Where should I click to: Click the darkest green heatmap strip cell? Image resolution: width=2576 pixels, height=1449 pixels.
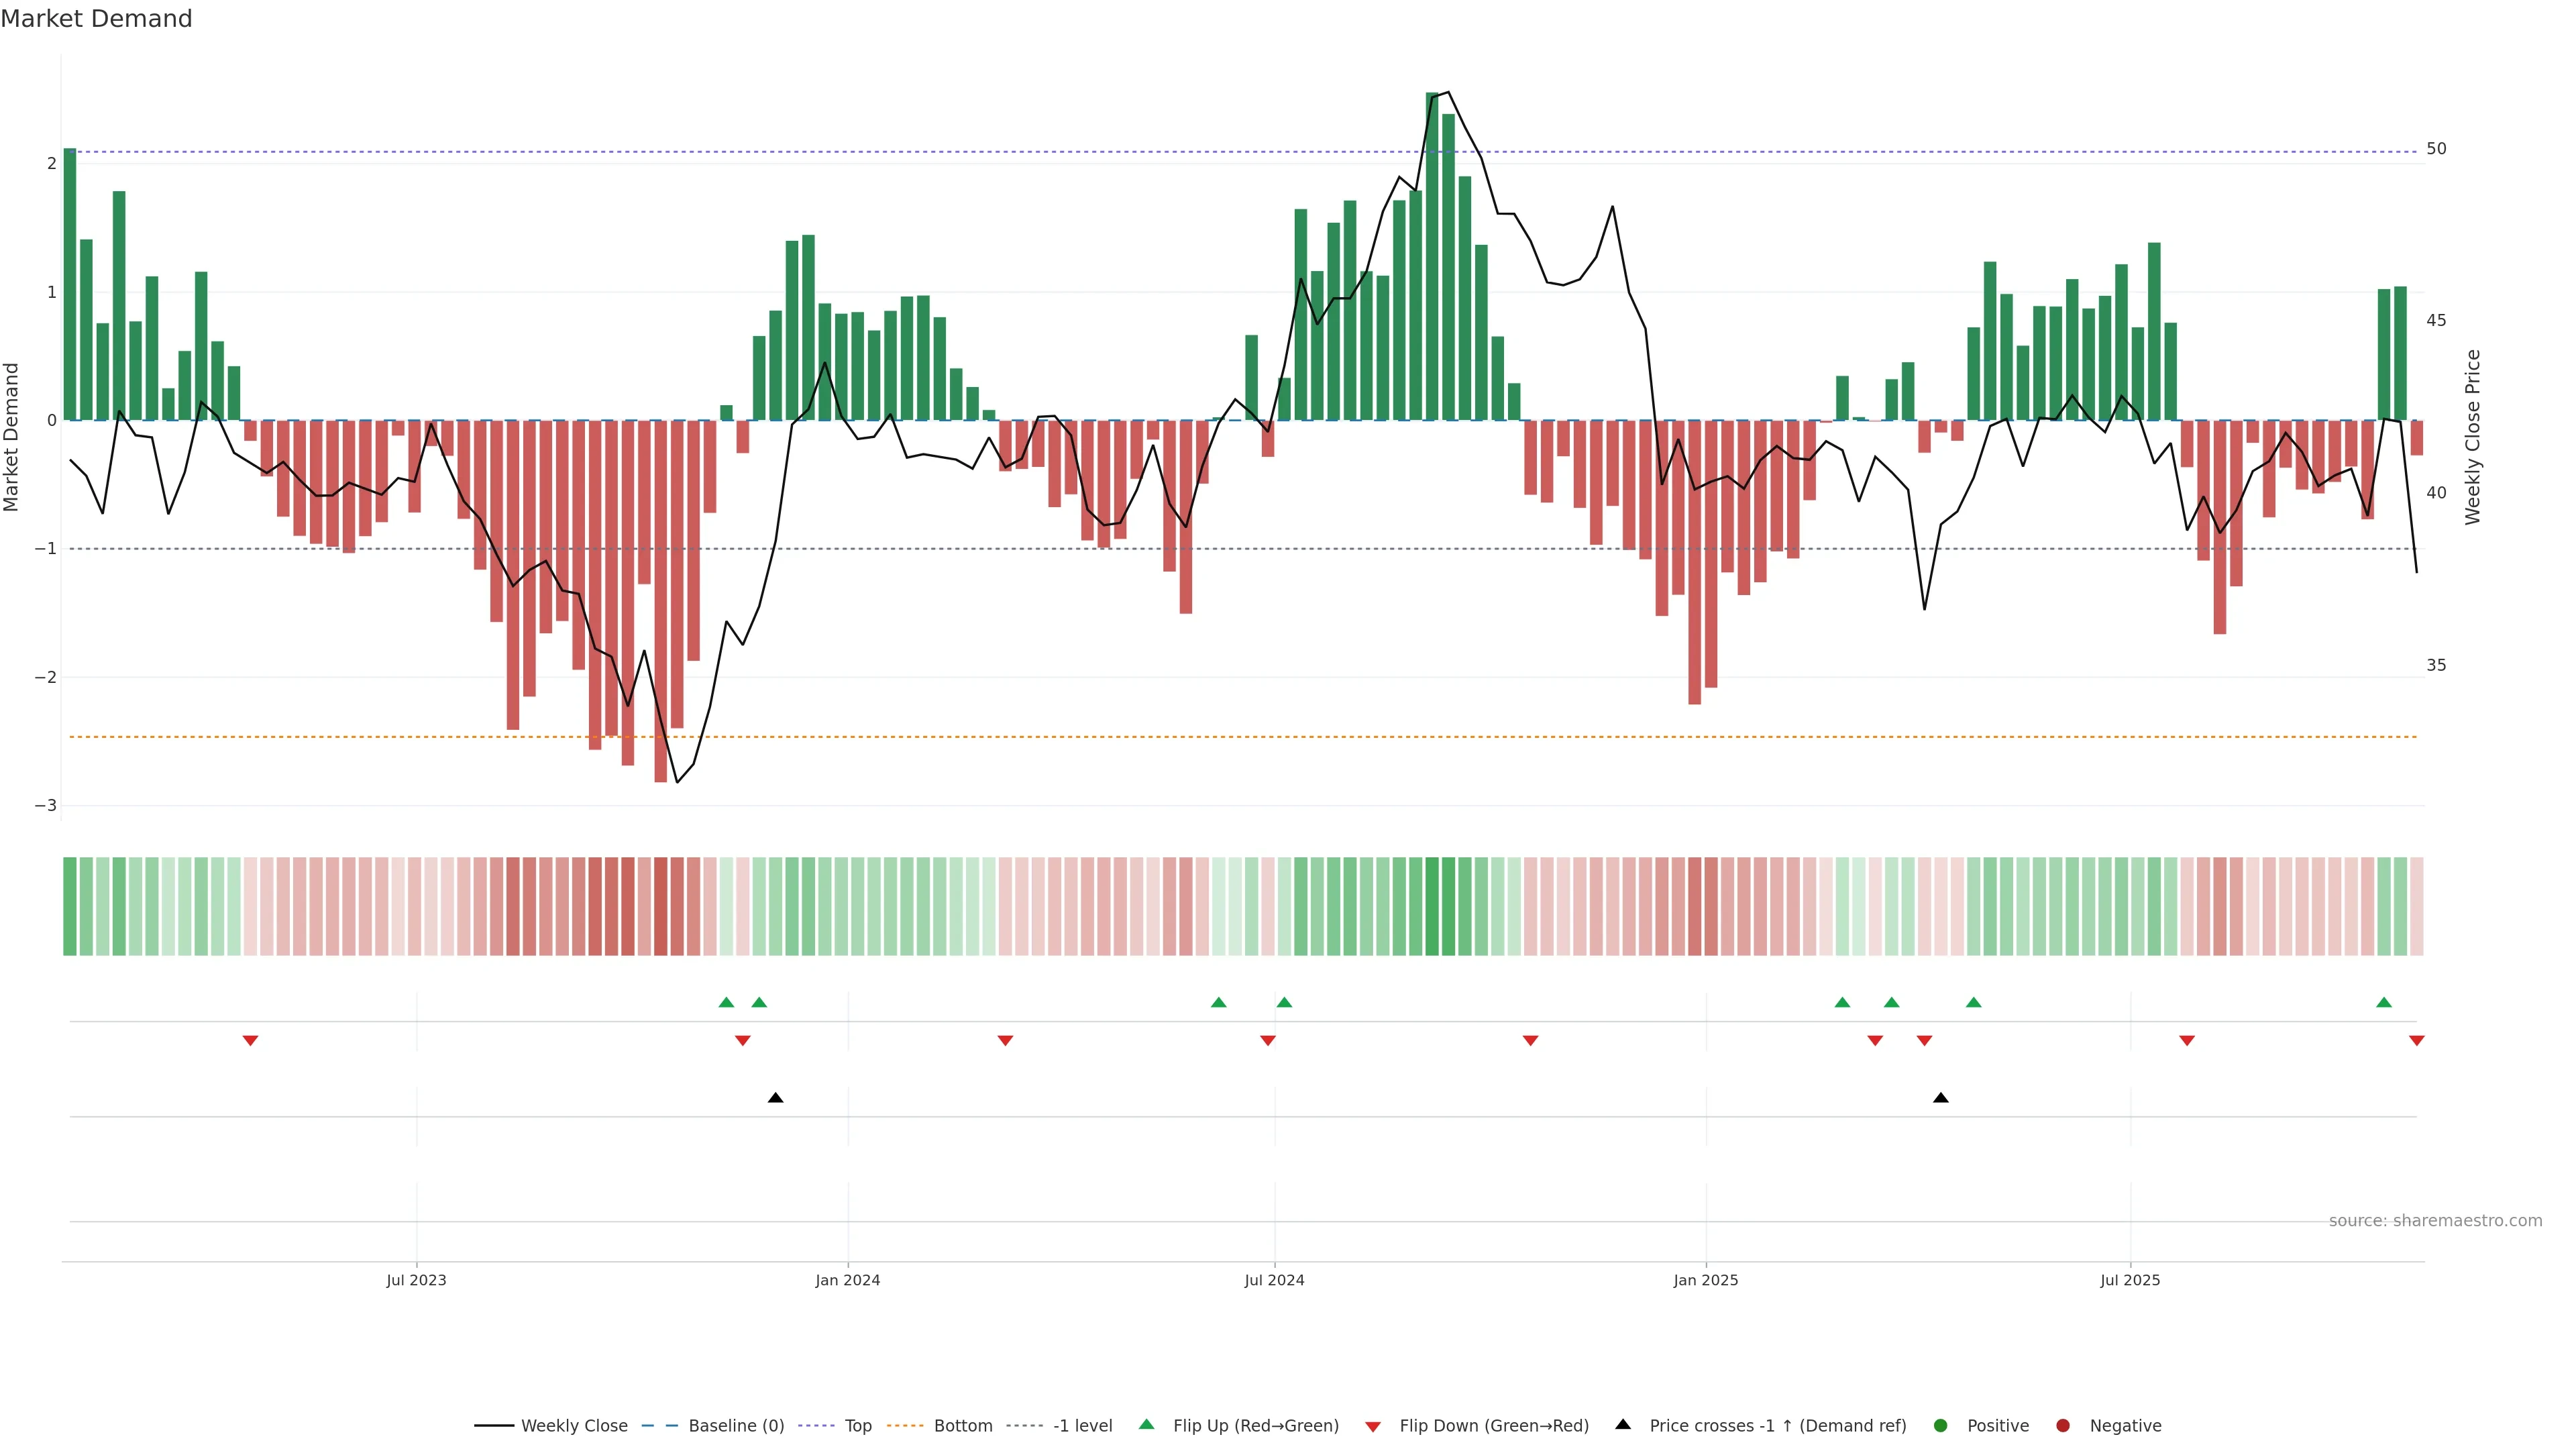click(x=1432, y=906)
